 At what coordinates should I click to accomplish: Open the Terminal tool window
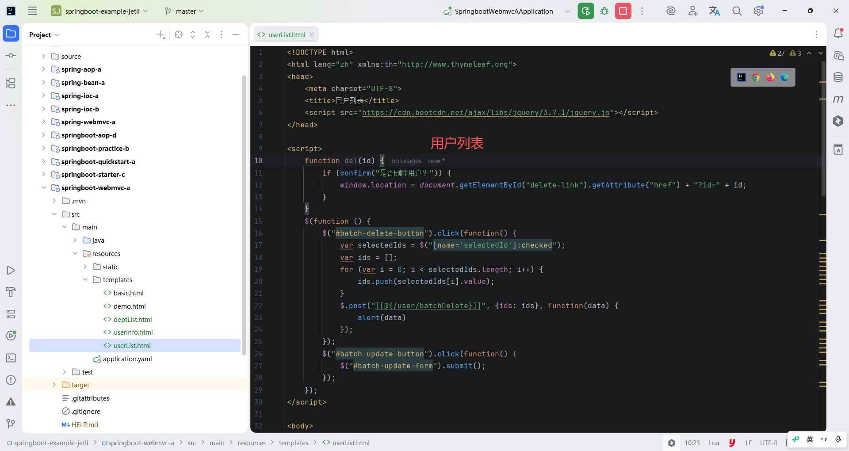11,358
